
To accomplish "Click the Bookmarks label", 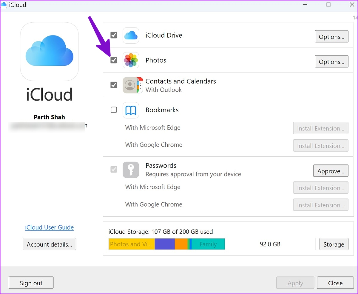I will click(x=162, y=110).
